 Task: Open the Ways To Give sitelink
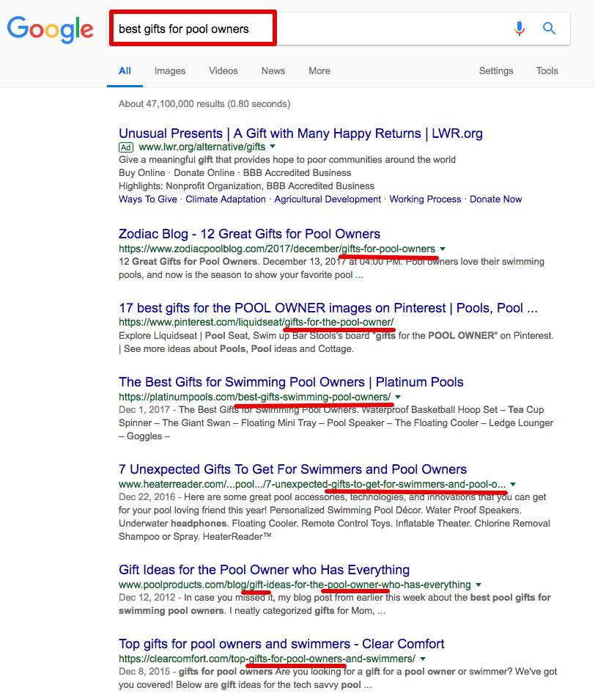click(x=147, y=199)
